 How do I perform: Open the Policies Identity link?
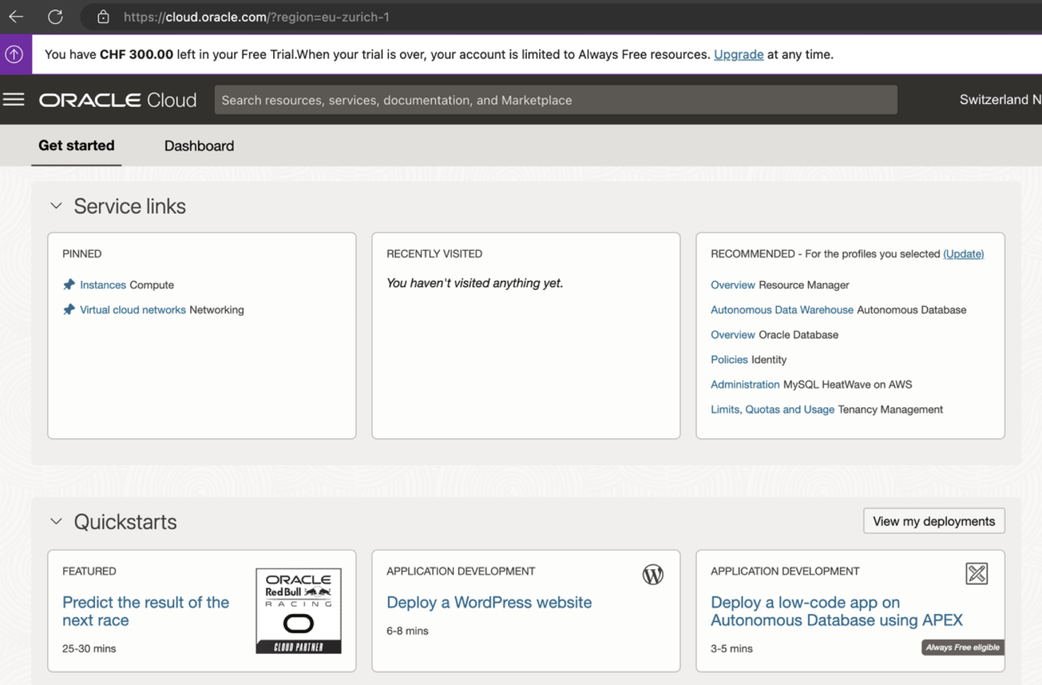point(729,359)
